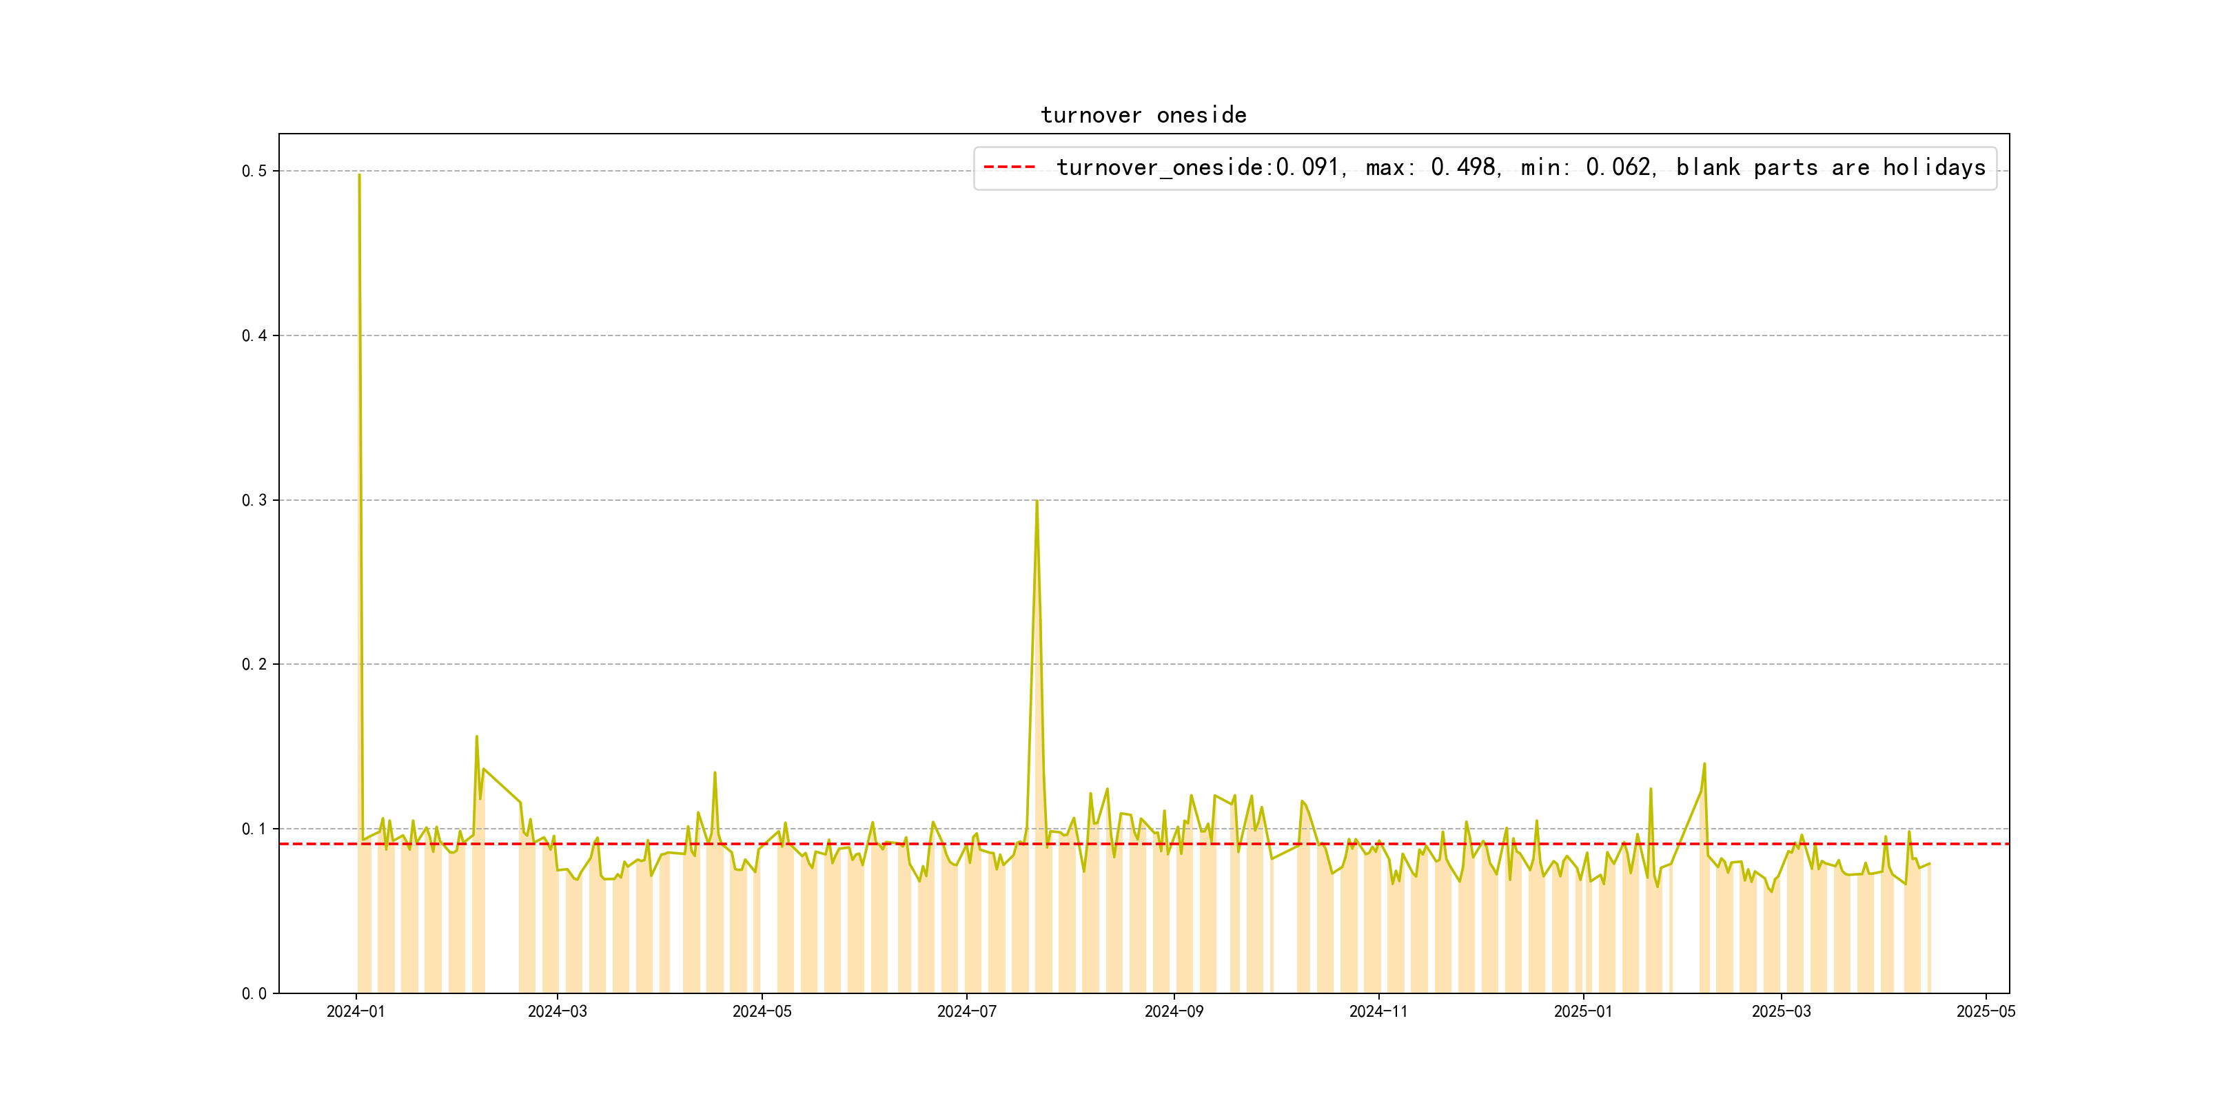The image size is (2233, 1116).
Task: Click the 0.4 y-axis tick label
Action: pos(254,336)
